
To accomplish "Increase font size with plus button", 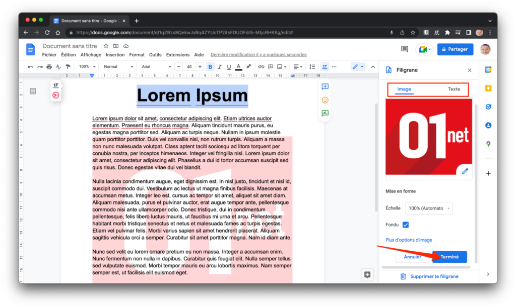I will [x=200, y=67].
